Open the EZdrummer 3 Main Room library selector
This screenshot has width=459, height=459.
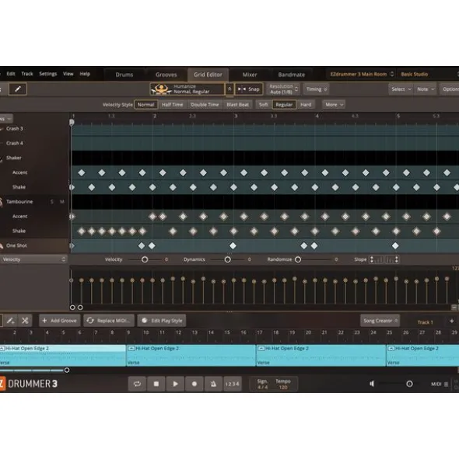[x=362, y=74]
